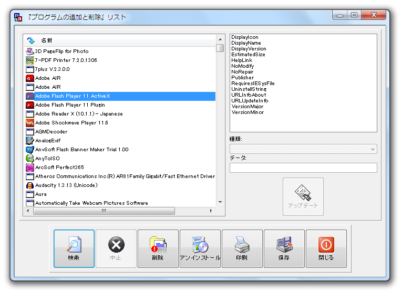Click the 7plus V.2.3.0.0 window icon
The image size is (402, 292).
point(30,69)
